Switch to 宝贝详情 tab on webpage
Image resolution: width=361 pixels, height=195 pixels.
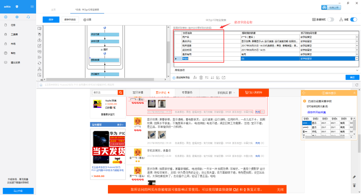tap(138, 93)
